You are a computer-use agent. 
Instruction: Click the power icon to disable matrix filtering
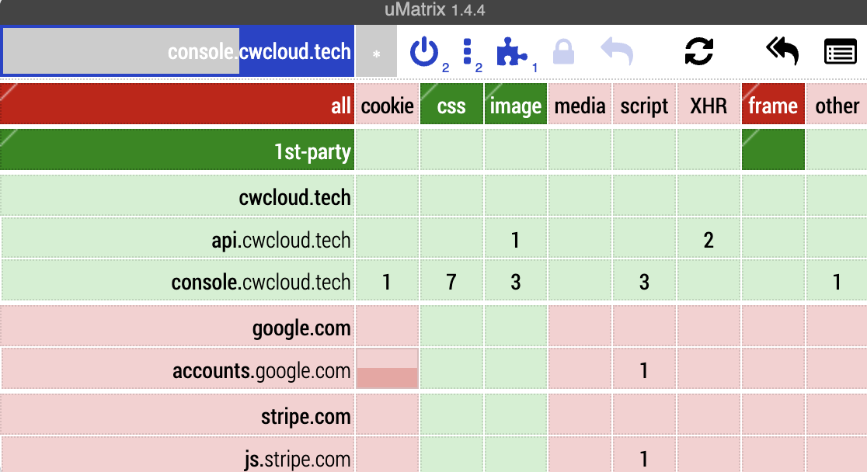pyautogui.click(x=424, y=52)
